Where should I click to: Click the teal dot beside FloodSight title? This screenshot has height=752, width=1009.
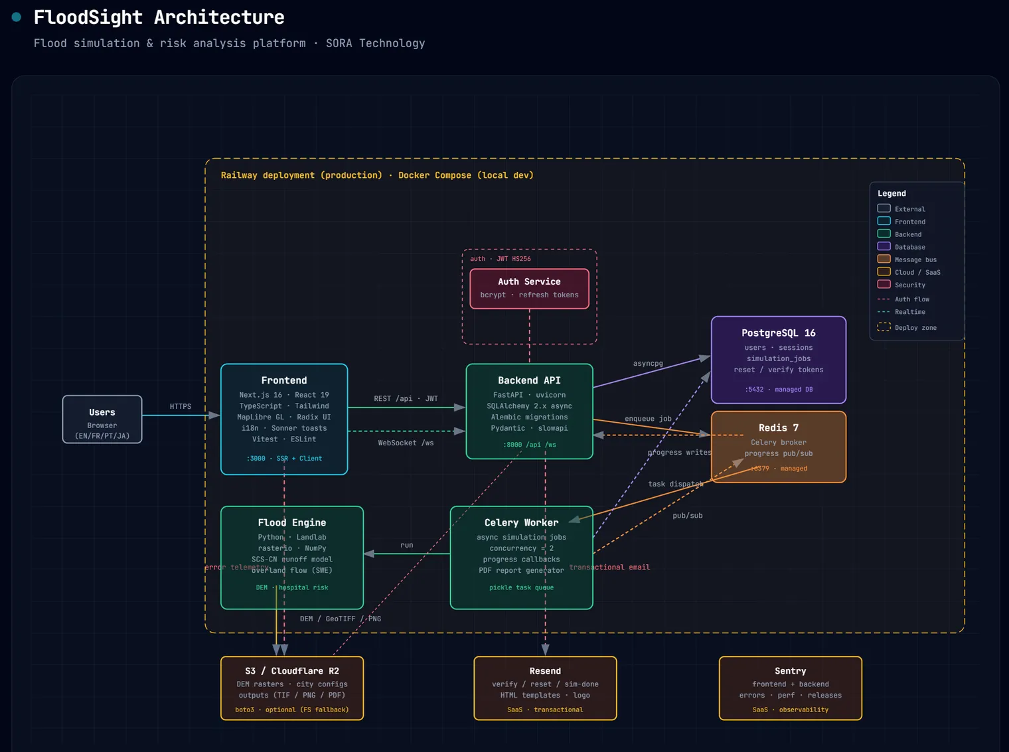pos(17,17)
